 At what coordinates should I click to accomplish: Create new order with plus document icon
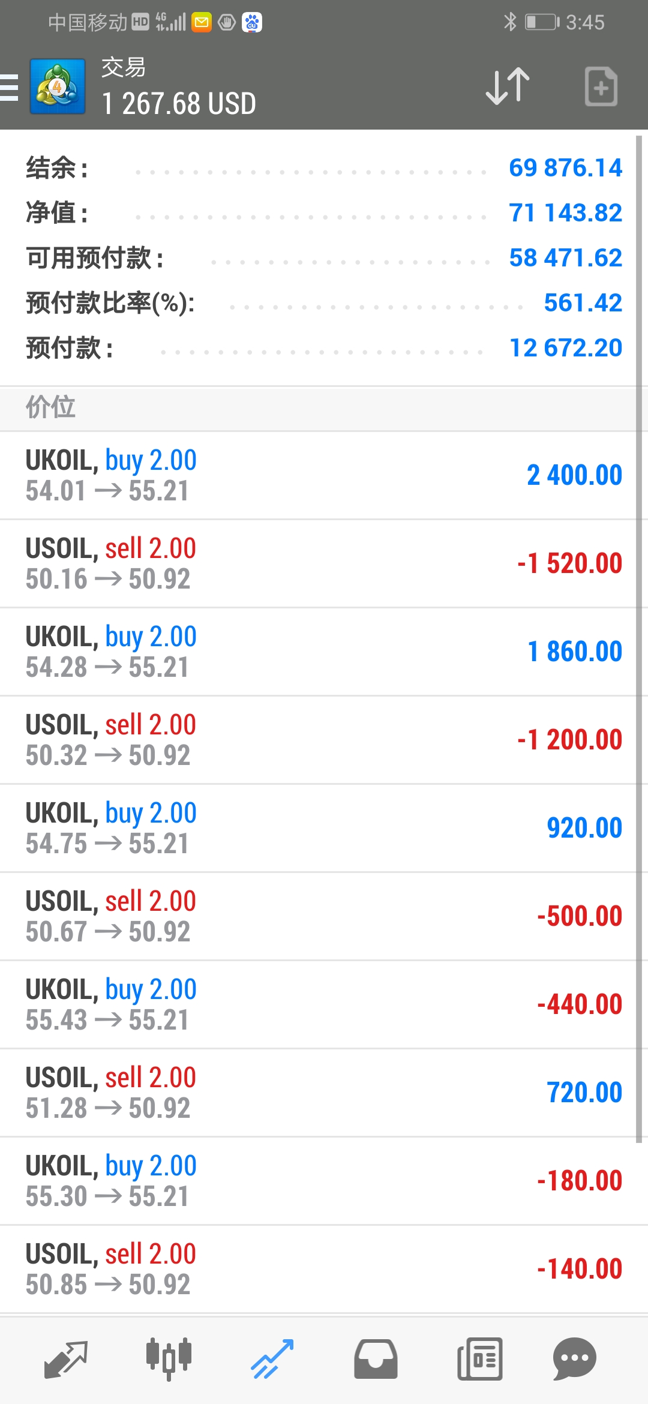(601, 86)
